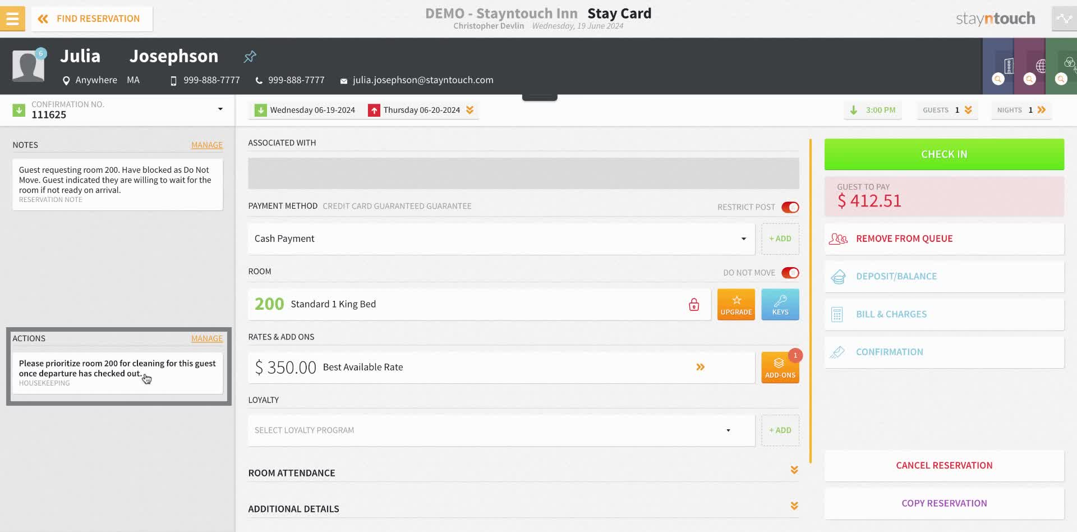Screen dimensions: 1077x532
Task: Toggle the Do Not Move switch
Action: (x=790, y=273)
